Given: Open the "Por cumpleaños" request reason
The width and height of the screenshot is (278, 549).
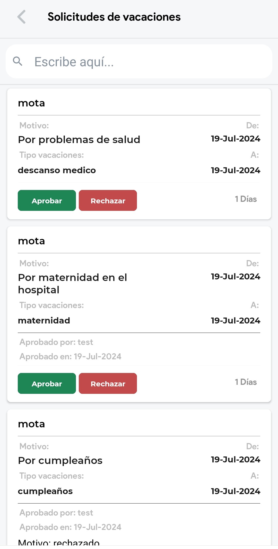Looking at the screenshot, I should [60, 461].
